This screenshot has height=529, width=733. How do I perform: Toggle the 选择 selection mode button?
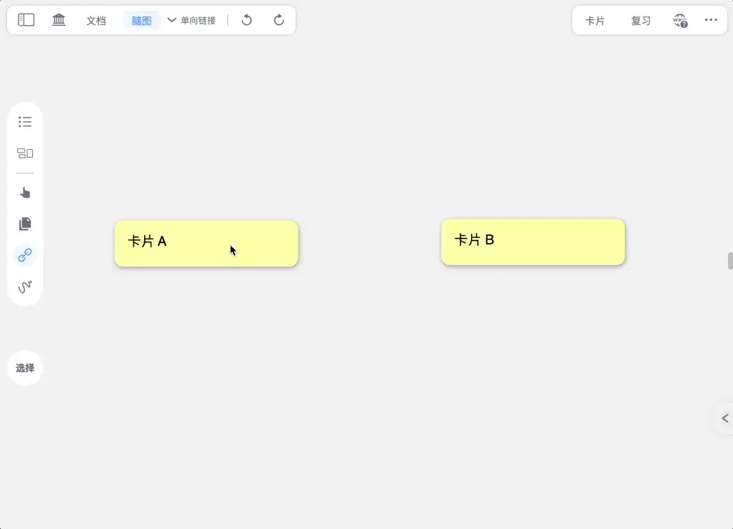click(x=25, y=368)
